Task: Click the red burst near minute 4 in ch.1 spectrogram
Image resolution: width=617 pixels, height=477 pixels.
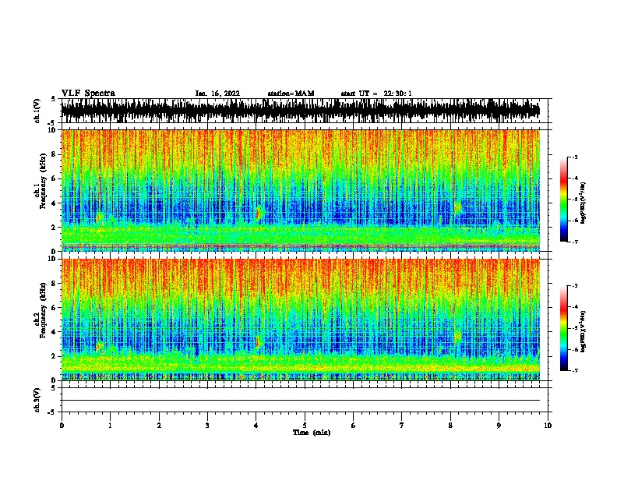Action: (258, 214)
